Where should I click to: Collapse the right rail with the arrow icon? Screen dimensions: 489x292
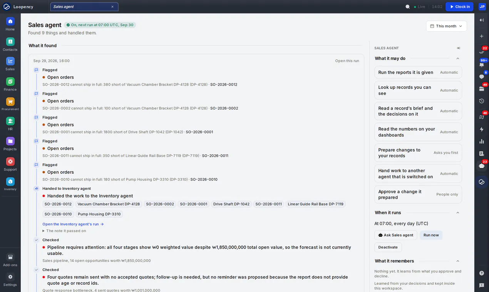[482, 20]
